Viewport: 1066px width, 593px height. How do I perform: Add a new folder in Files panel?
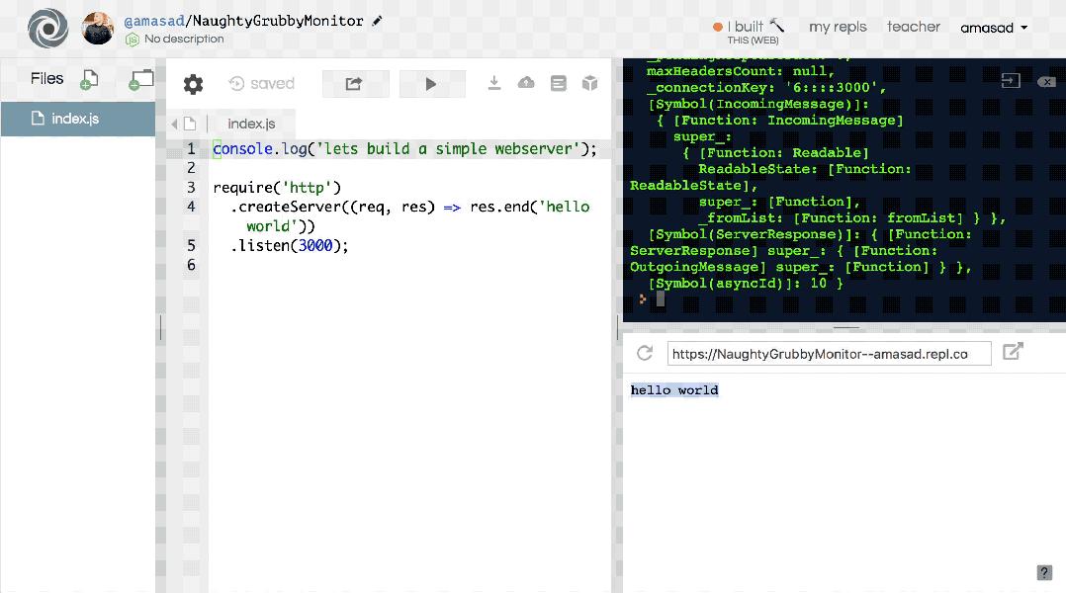(141, 80)
